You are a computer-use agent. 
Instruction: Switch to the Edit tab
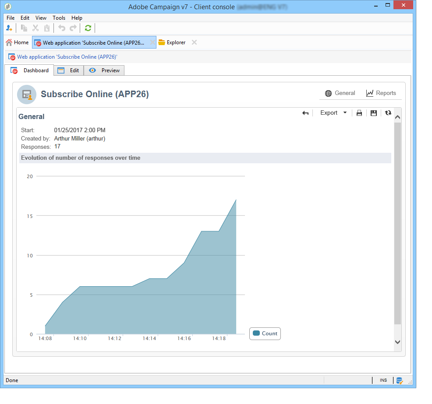click(x=69, y=70)
